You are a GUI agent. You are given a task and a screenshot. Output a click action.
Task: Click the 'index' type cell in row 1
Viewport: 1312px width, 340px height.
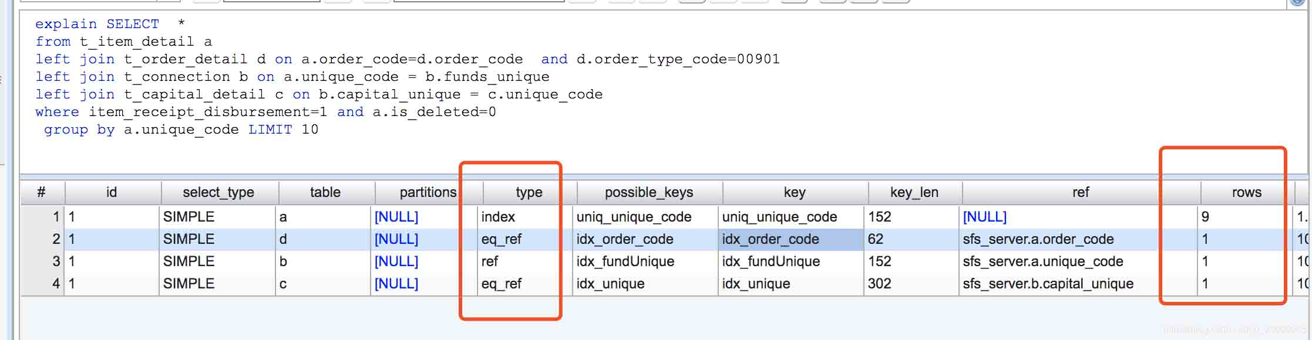click(x=498, y=217)
